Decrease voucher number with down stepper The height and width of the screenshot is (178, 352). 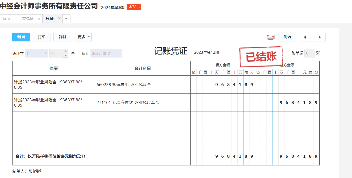pyautogui.click(x=66, y=55)
